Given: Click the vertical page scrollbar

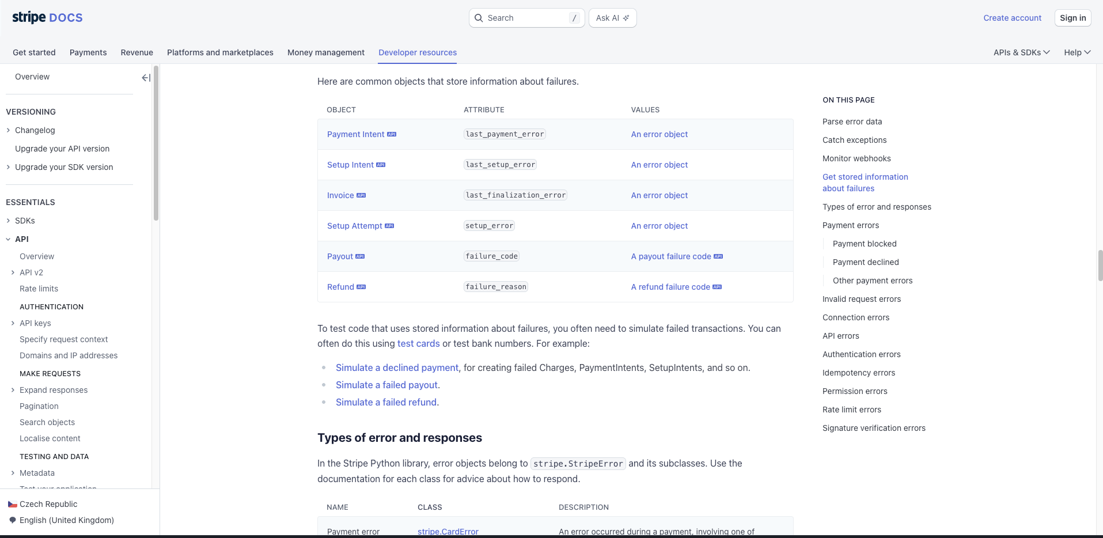Looking at the screenshot, I should tap(1099, 266).
